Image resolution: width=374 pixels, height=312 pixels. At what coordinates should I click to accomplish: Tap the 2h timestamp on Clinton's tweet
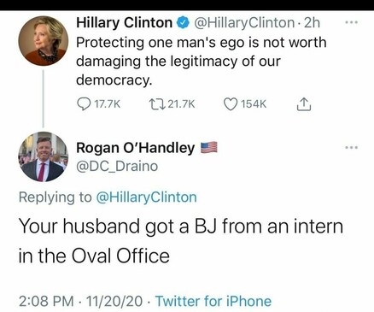click(x=312, y=23)
